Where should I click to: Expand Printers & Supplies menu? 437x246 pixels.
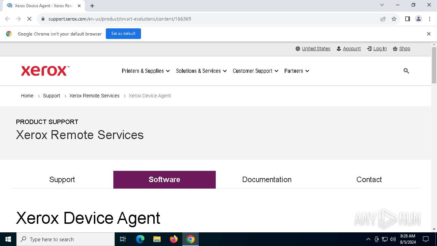[146, 71]
